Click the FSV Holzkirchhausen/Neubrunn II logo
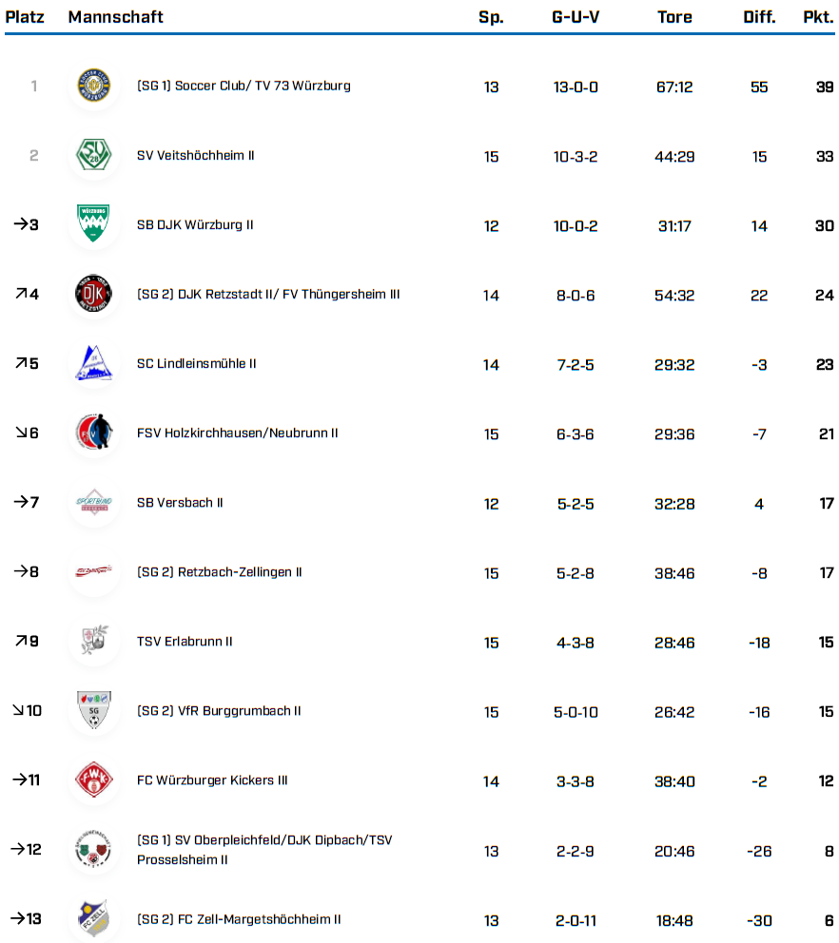This screenshot has height=943, width=839. [x=94, y=433]
